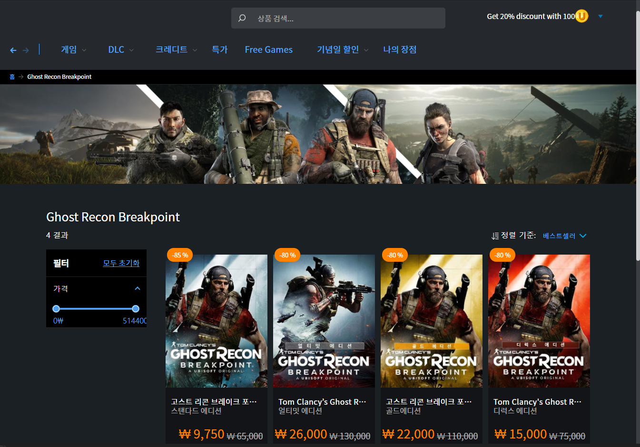Viewport: 640px width, 447px height.
Task: Open the 베스트셀러 sort dropdown
Action: click(x=564, y=236)
